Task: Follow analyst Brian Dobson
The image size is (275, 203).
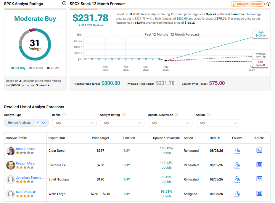Action: (237, 151)
